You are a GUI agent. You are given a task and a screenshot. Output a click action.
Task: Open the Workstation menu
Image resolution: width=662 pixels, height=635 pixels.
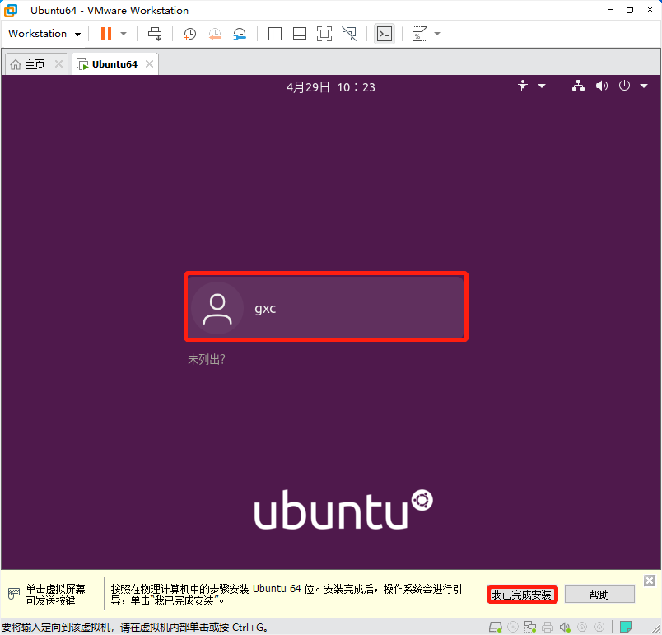pos(44,34)
